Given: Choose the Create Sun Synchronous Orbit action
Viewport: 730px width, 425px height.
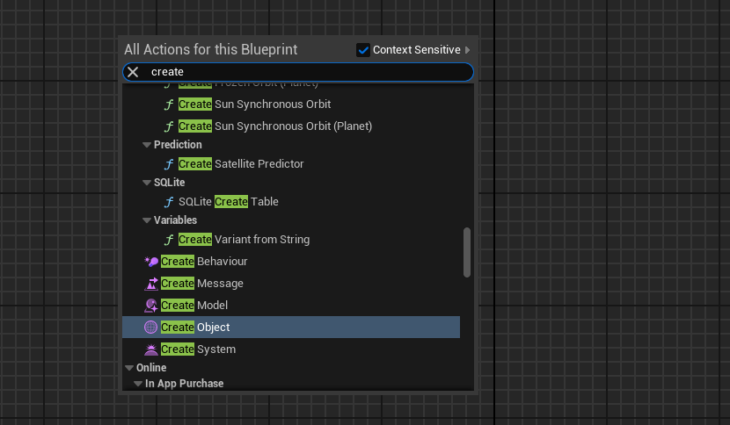Looking at the screenshot, I should coord(254,104).
